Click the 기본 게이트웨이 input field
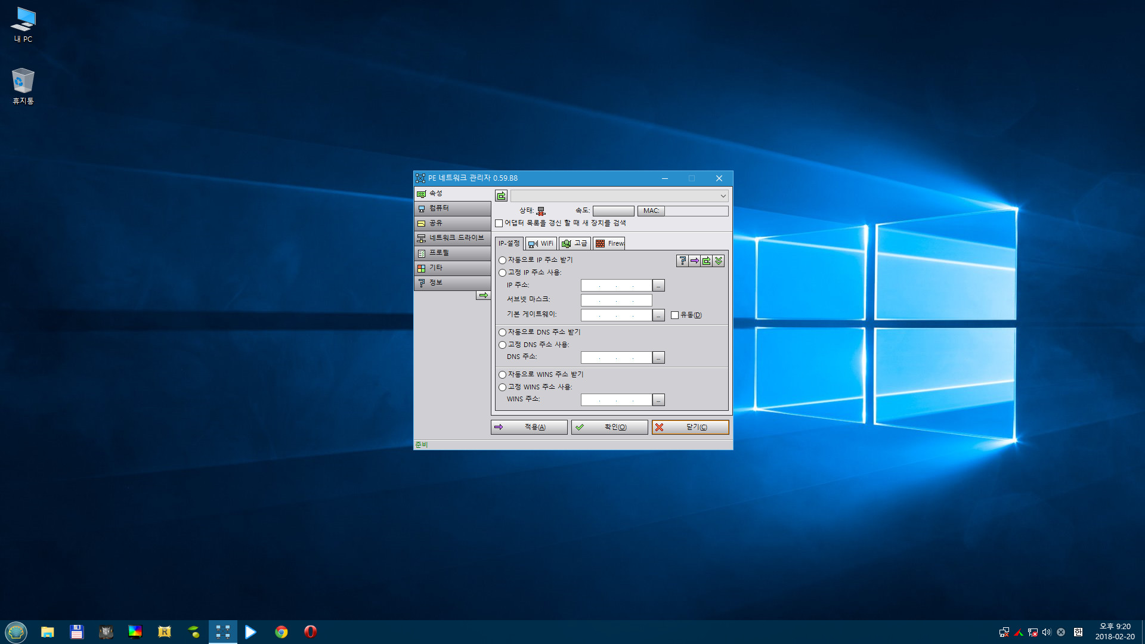This screenshot has height=644, width=1145. [616, 315]
